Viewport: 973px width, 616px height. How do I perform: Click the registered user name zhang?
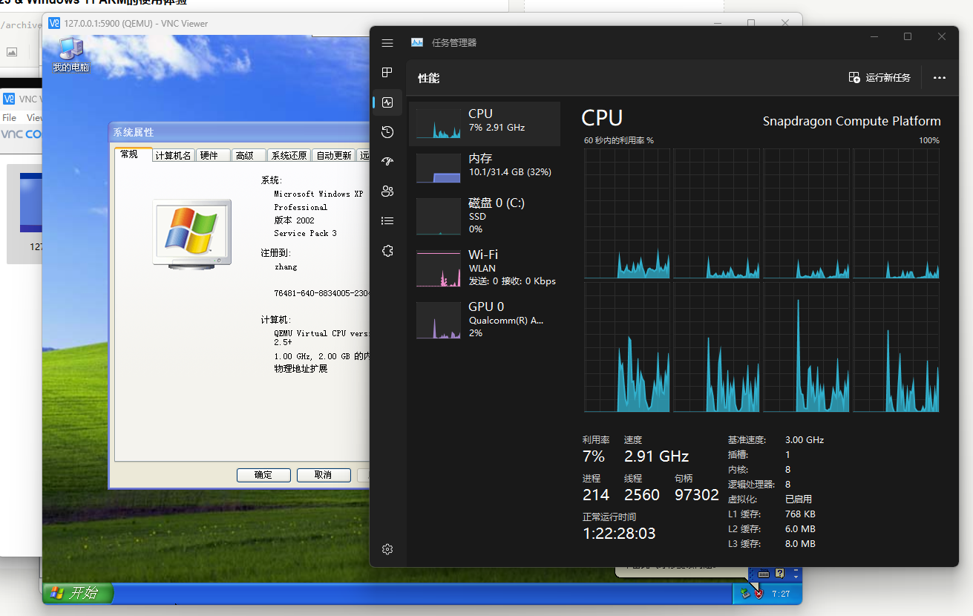point(286,266)
